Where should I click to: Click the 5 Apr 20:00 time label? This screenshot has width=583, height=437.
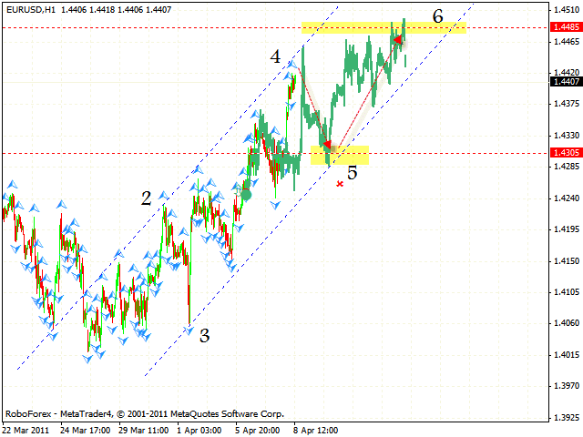257,431
